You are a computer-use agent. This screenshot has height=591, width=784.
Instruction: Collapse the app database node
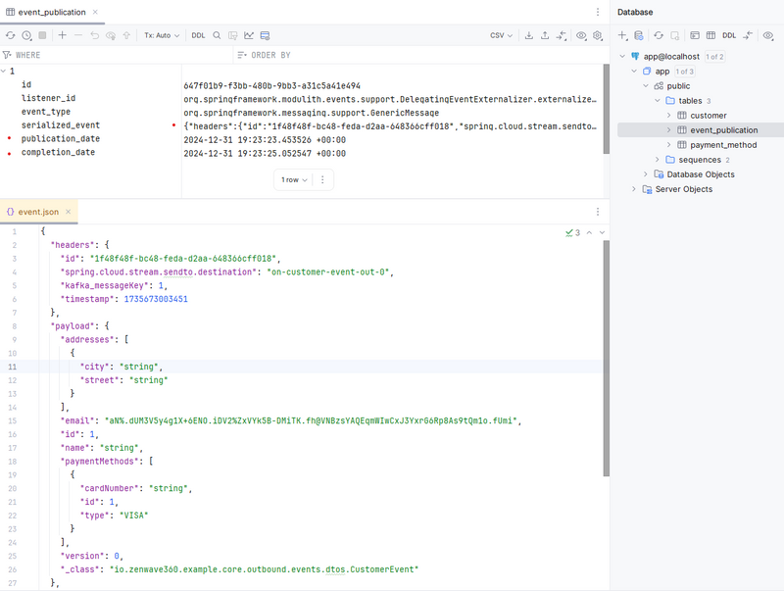[634, 72]
